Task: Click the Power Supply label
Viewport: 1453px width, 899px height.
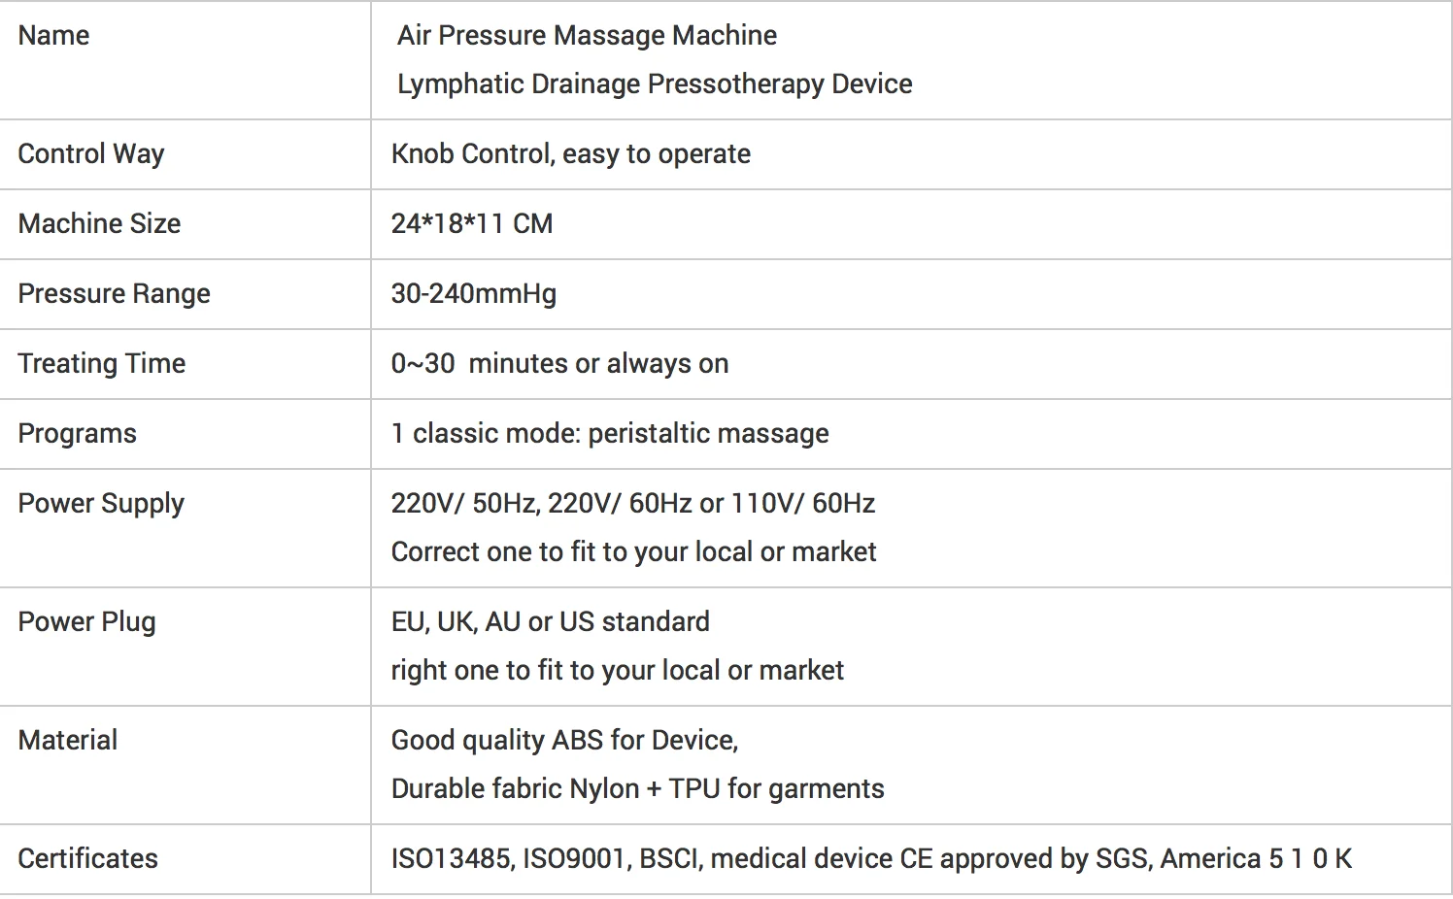Action: pos(101,504)
